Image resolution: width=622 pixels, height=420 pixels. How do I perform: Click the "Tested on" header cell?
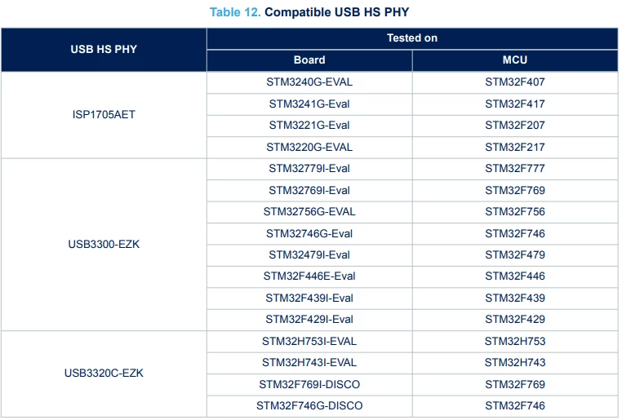click(x=412, y=38)
